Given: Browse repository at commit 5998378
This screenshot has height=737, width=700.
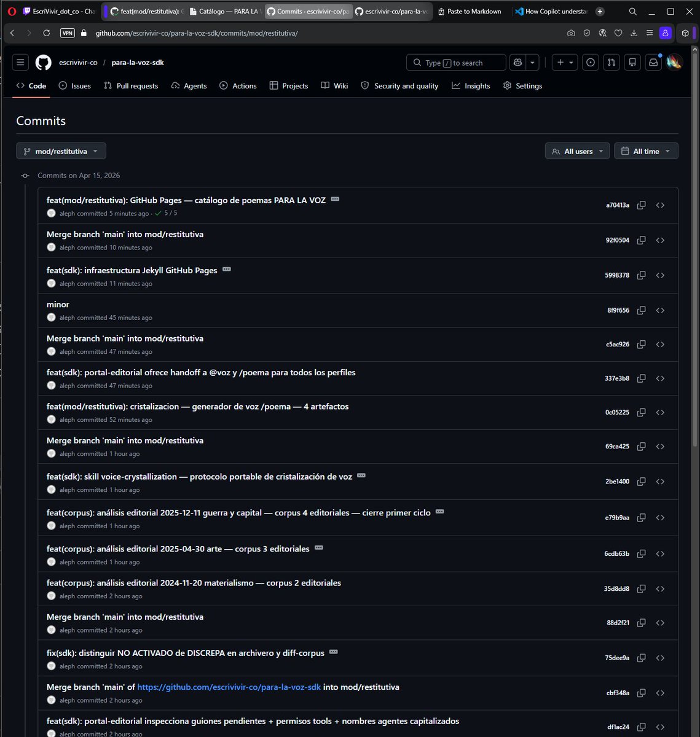Looking at the screenshot, I should click(660, 275).
